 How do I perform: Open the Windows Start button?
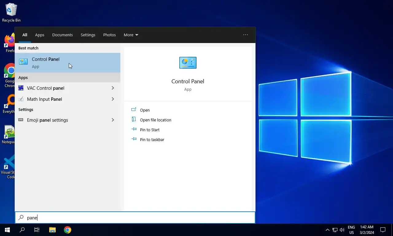pyautogui.click(x=7, y=230)
